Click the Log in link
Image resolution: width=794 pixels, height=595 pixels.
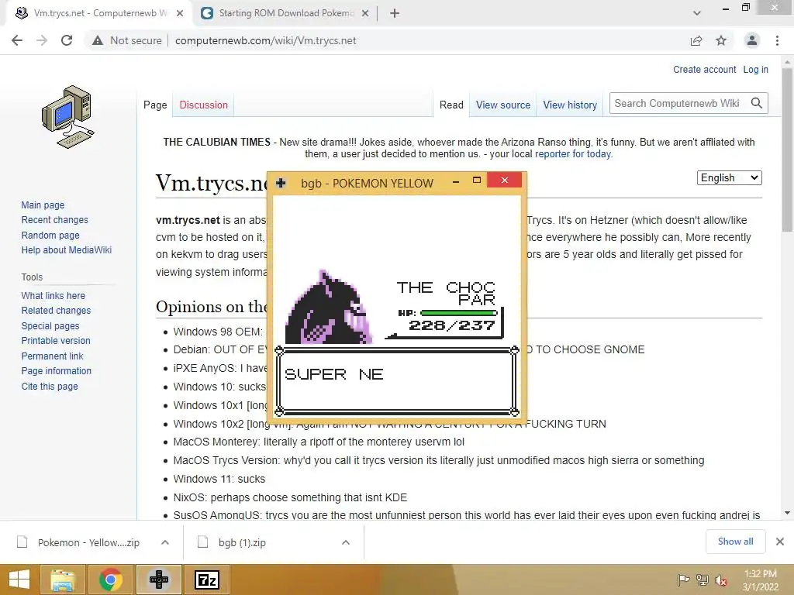point(755,69)
